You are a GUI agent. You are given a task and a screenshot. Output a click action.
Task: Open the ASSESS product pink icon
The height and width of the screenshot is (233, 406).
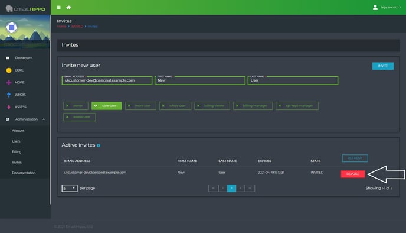[9, 107]
